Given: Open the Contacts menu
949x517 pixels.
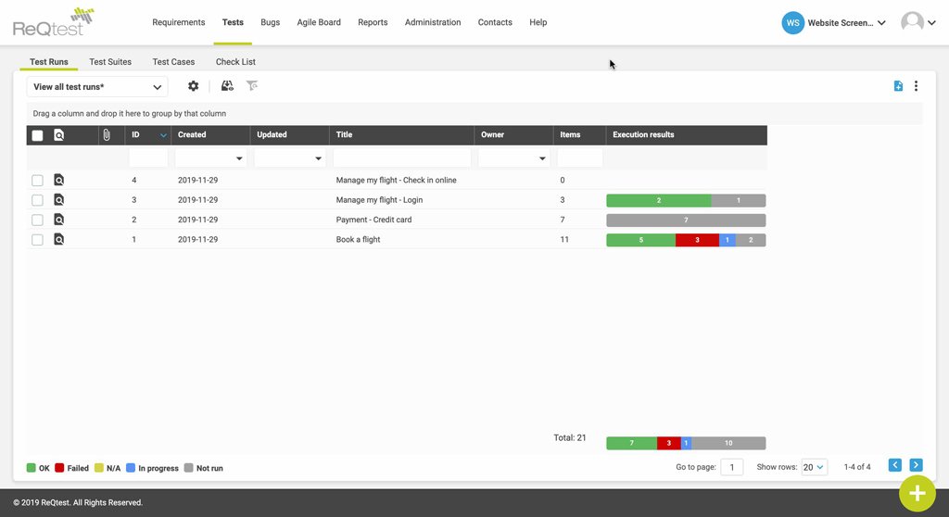Looking at the screenshot, I should pos(495,22).
